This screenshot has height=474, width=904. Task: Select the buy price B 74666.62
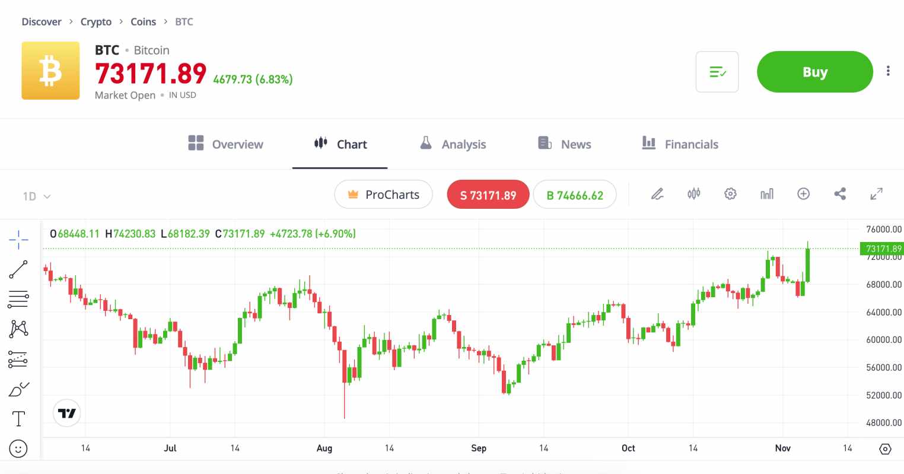574,195
